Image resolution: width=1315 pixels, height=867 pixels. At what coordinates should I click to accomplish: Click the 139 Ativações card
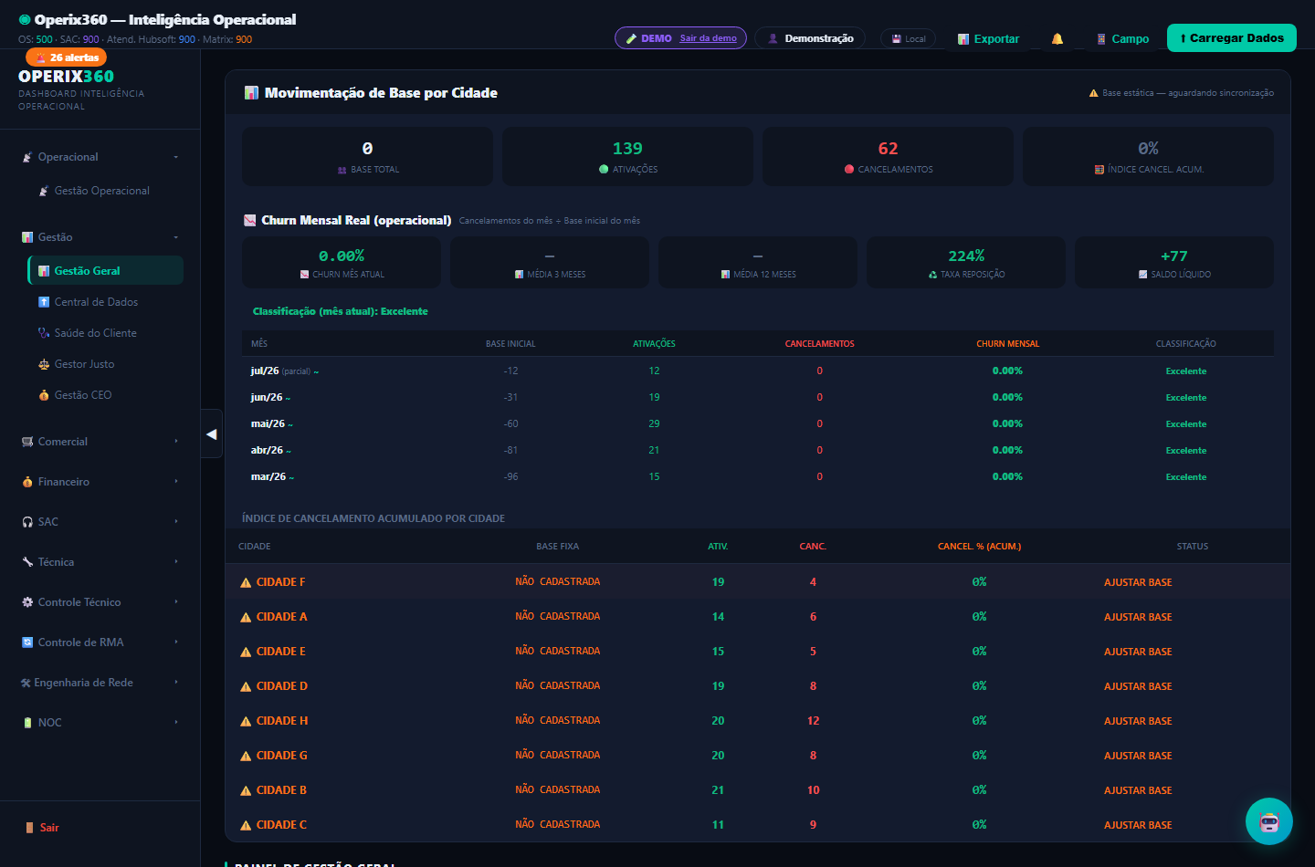tap(627, 156)
